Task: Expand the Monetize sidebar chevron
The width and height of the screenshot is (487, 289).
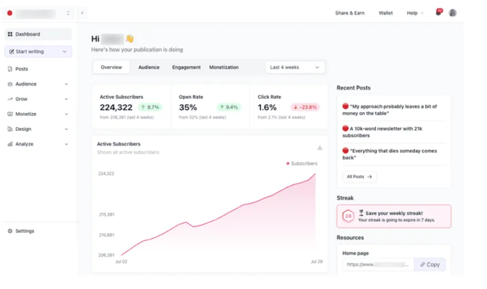Action: point(66,114)
